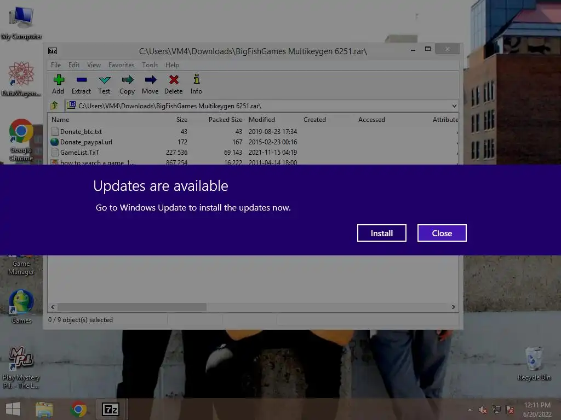The image size is (561, 420).
Task: Click the Move toolbar icon
Action: tap(151, 79)
